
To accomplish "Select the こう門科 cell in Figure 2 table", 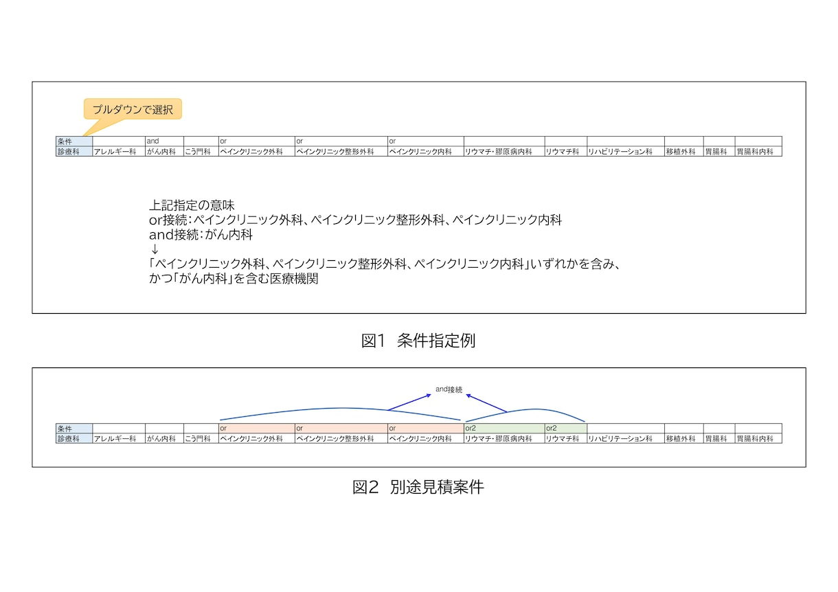I will [201, 438].
